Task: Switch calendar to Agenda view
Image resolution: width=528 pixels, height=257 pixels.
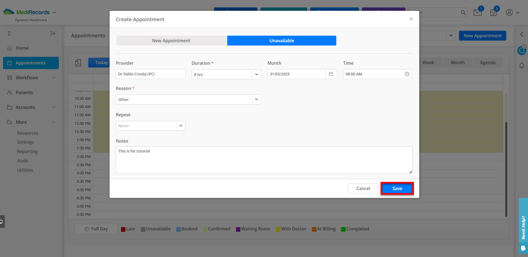Action: (x=488, y=63)
